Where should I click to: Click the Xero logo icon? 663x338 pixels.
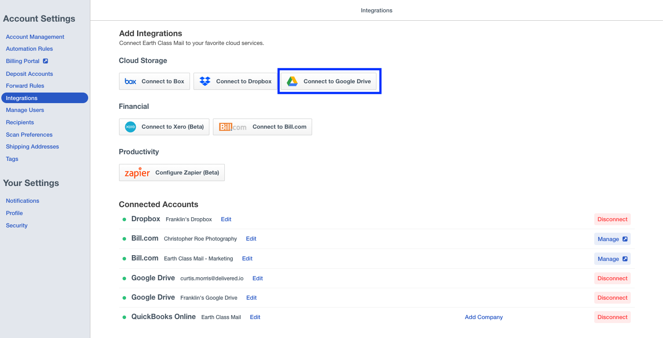(130, 127)
